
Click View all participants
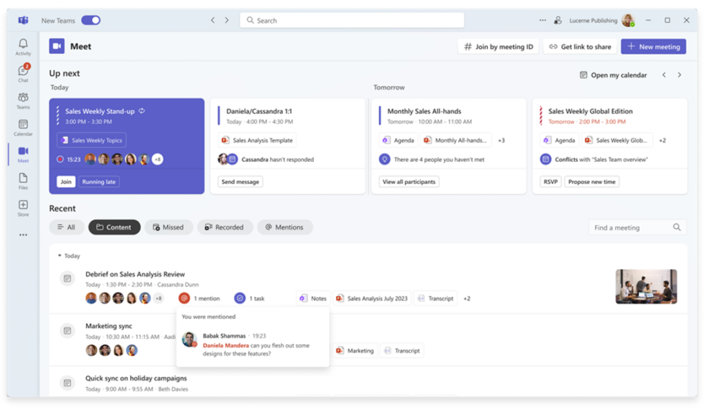tap(409, 182)
